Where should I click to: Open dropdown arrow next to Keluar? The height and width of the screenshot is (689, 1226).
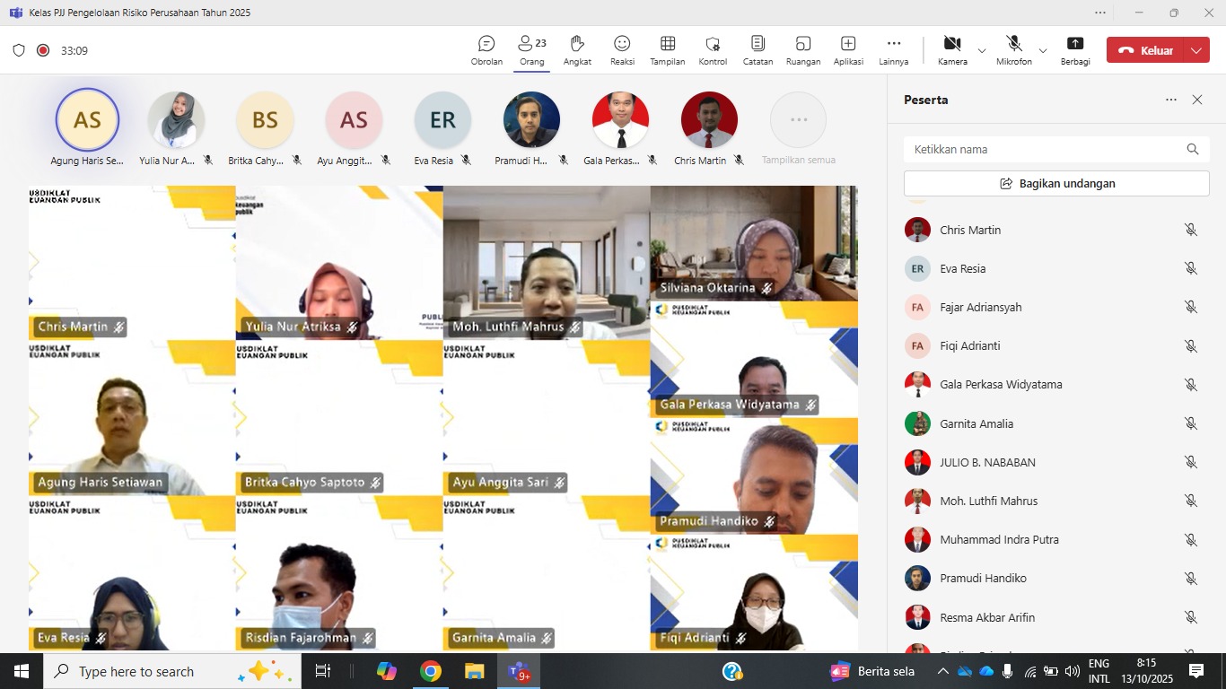1196,51
